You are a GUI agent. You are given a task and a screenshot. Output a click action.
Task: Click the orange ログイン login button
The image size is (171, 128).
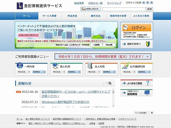pyautogui.click(x=137, y=27)
